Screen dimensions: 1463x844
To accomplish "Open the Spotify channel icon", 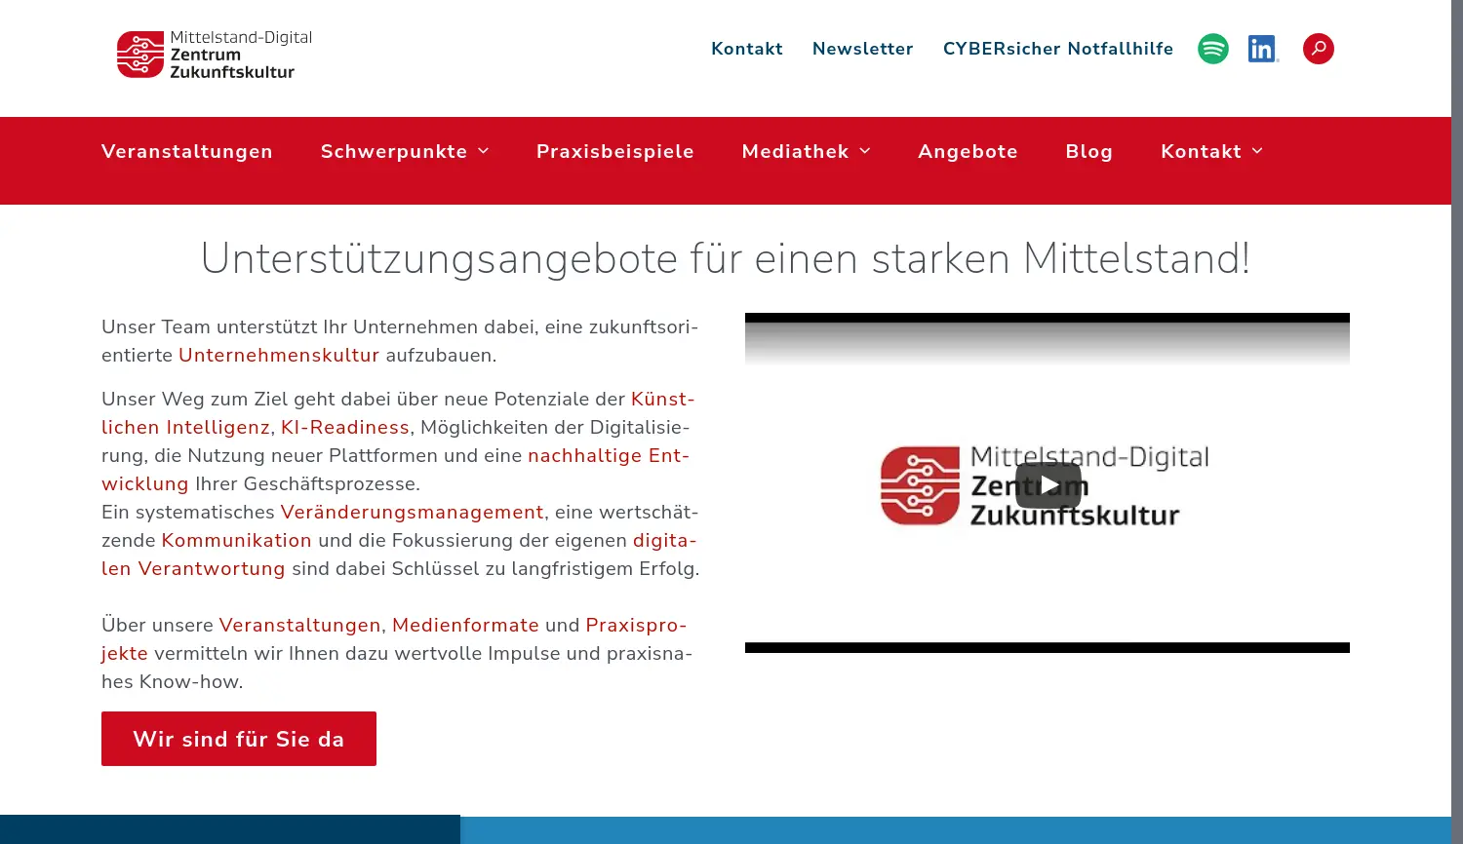I will click(x=1212, y=48).
